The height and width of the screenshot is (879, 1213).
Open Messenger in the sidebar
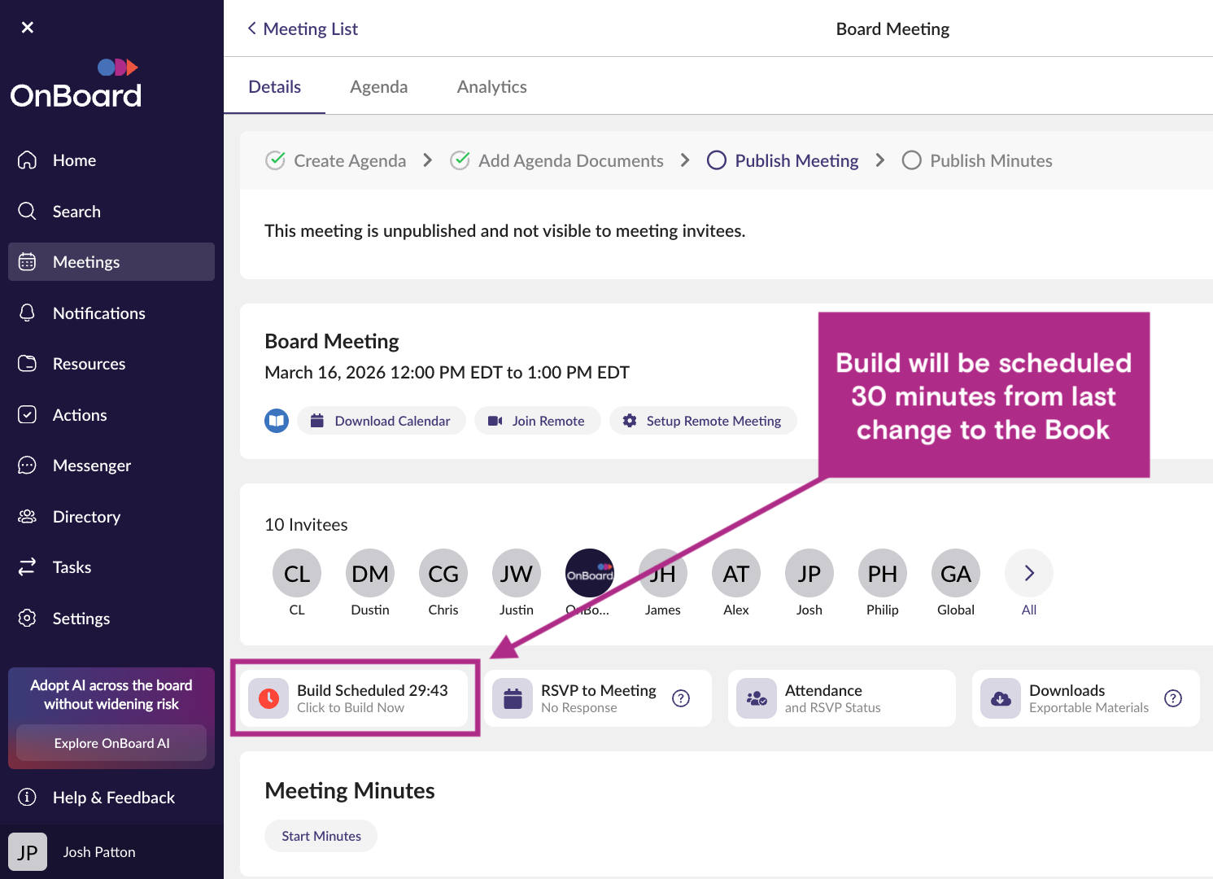pos(91,466)
